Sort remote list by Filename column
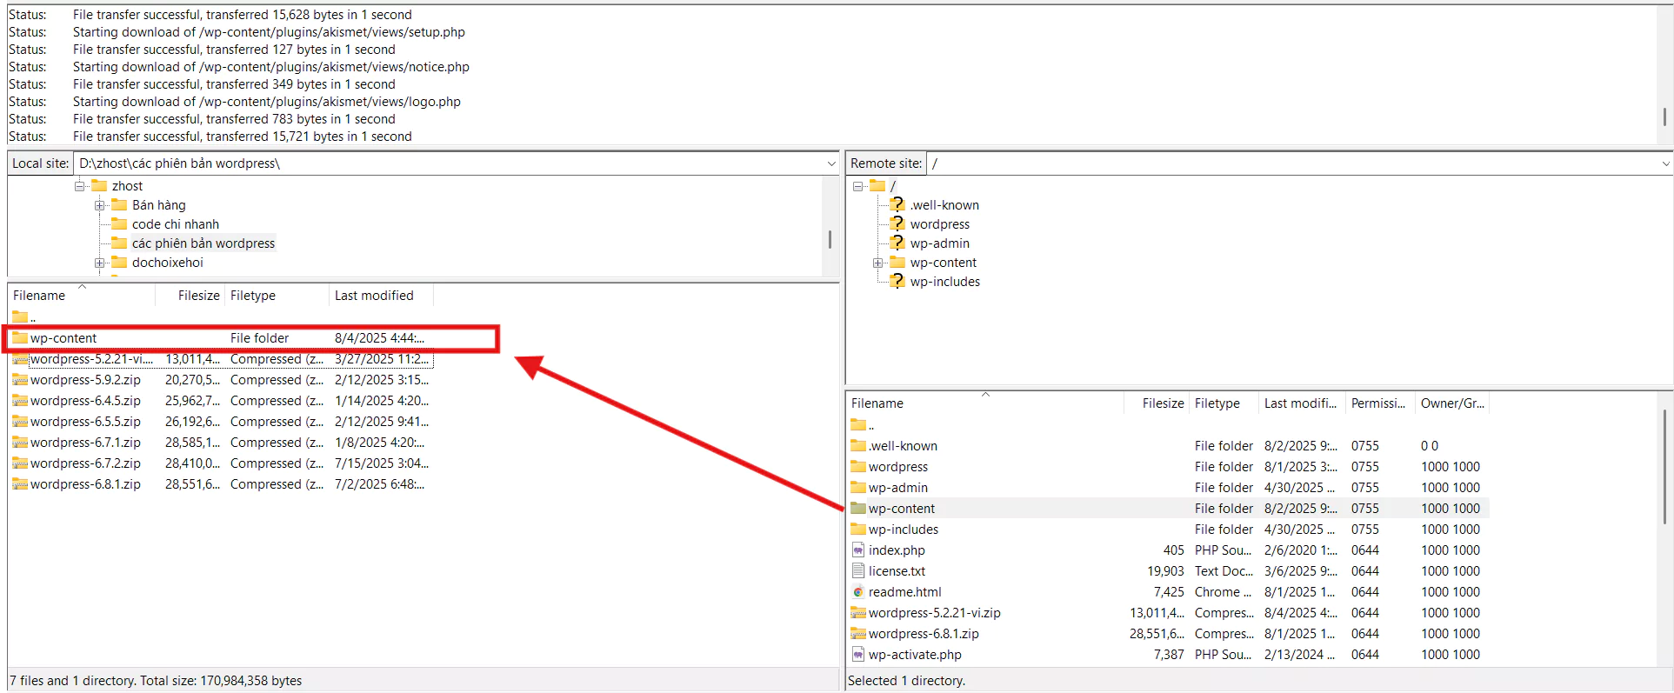The image size is (1674, 693). pyautogui.click(x=984, y=403)
